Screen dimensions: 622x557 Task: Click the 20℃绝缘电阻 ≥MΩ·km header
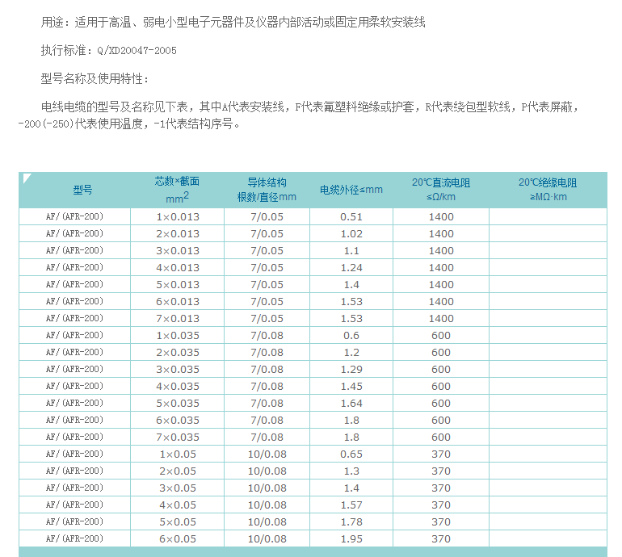tap(548, 190)
